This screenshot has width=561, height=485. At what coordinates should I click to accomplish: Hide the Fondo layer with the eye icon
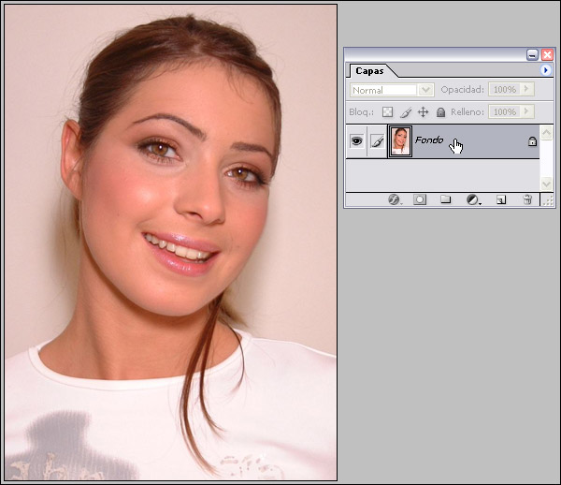(x=356, y=141)
